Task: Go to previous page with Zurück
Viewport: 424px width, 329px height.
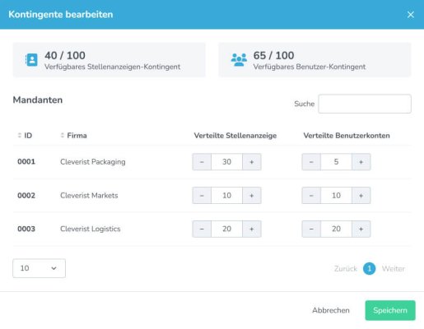Action: click(346, 269)
